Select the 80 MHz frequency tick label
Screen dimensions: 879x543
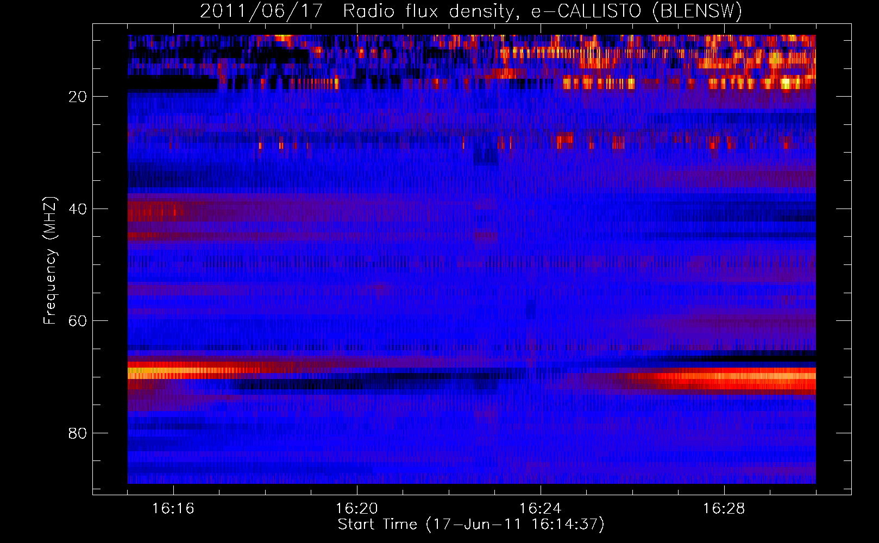[x=78, y=433]
